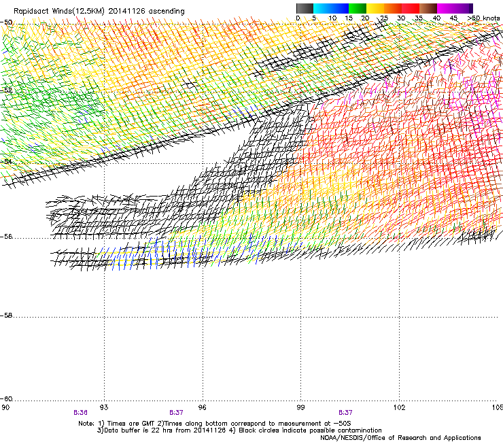Screen dimensions: 503x442
Task: Click the '96' longitude axis label
Action: 203,407
